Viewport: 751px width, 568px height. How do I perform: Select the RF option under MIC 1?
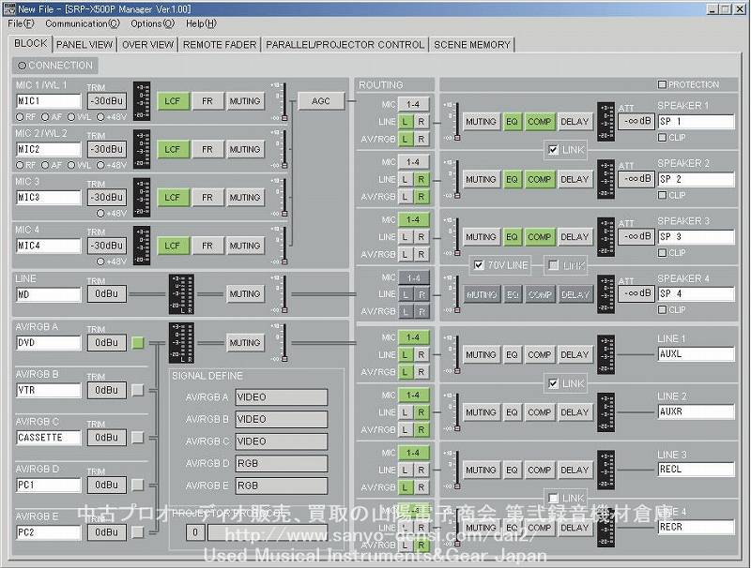tap(20, 116)
